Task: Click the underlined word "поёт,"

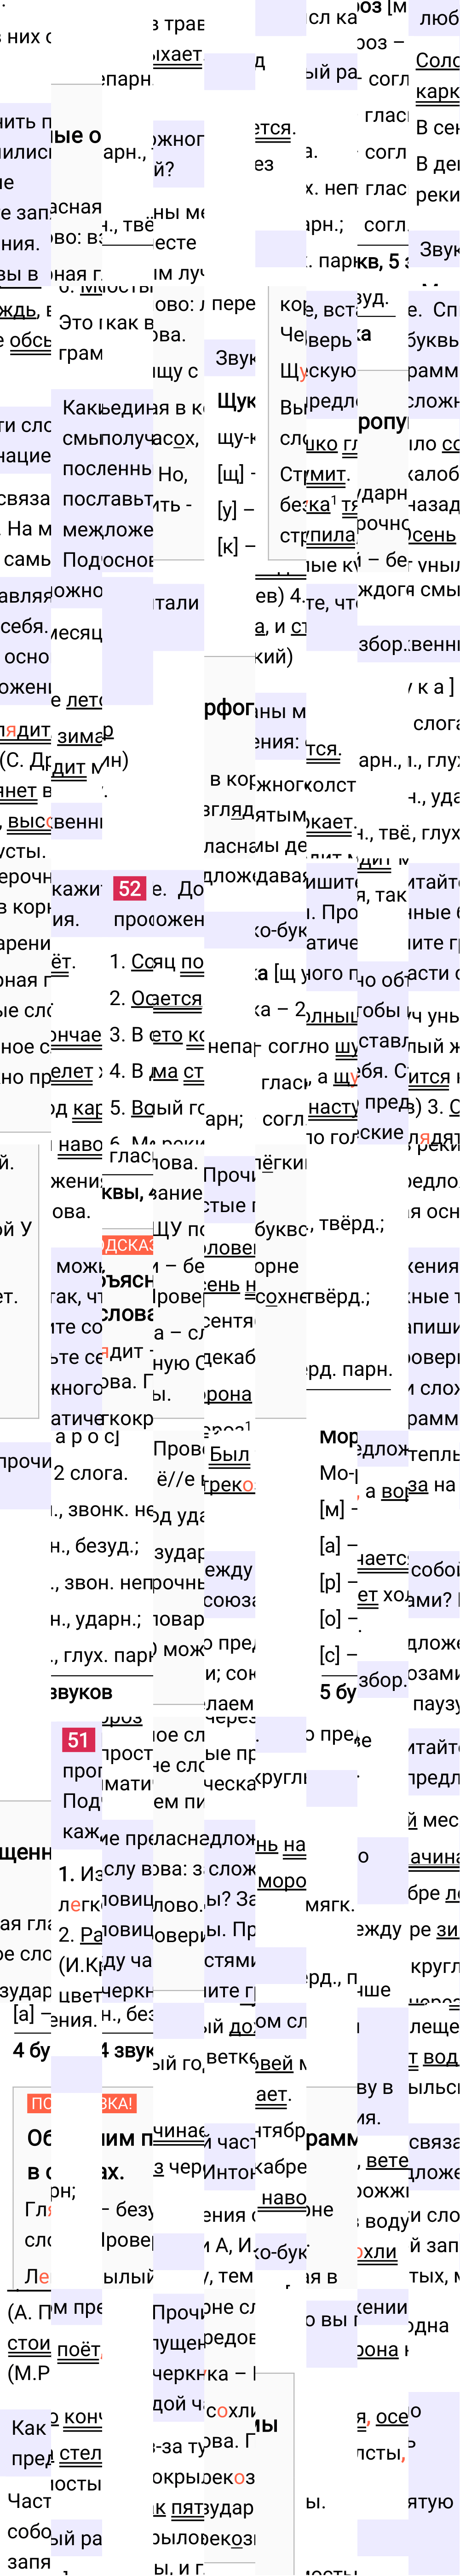Action: point(79,2350)
